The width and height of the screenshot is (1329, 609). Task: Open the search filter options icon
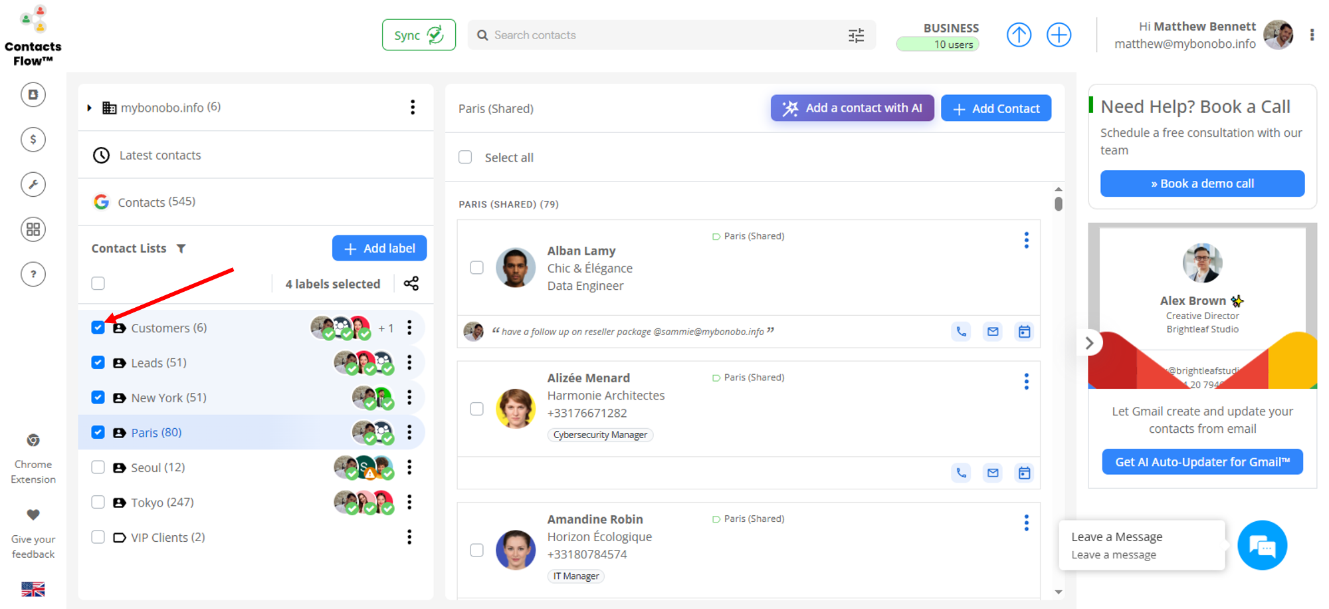pyautogui.click(x=856, y=35)
